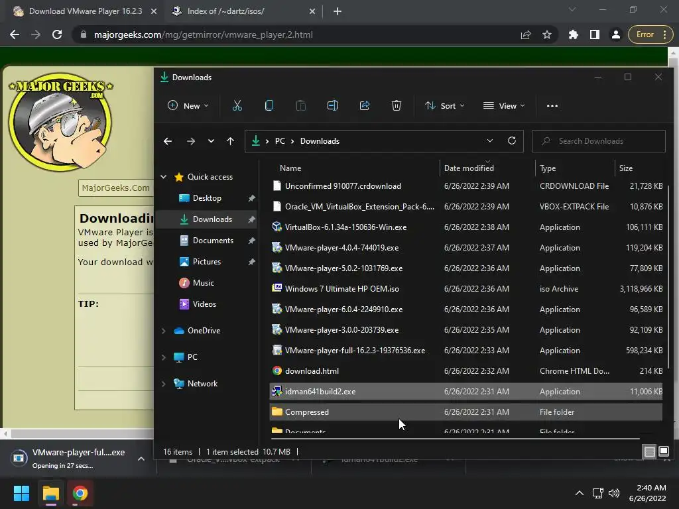
Task: Collapse the Quick access tree
Action: [x=163, y=176]
